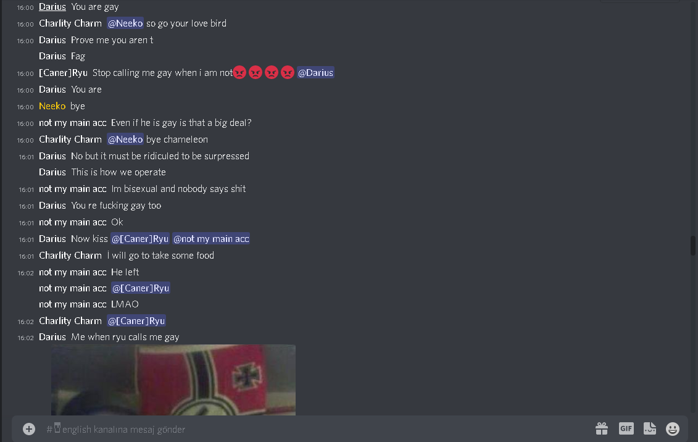Open the attachment plus icon in message bar
698x442 pixels.
pos(29,429)
